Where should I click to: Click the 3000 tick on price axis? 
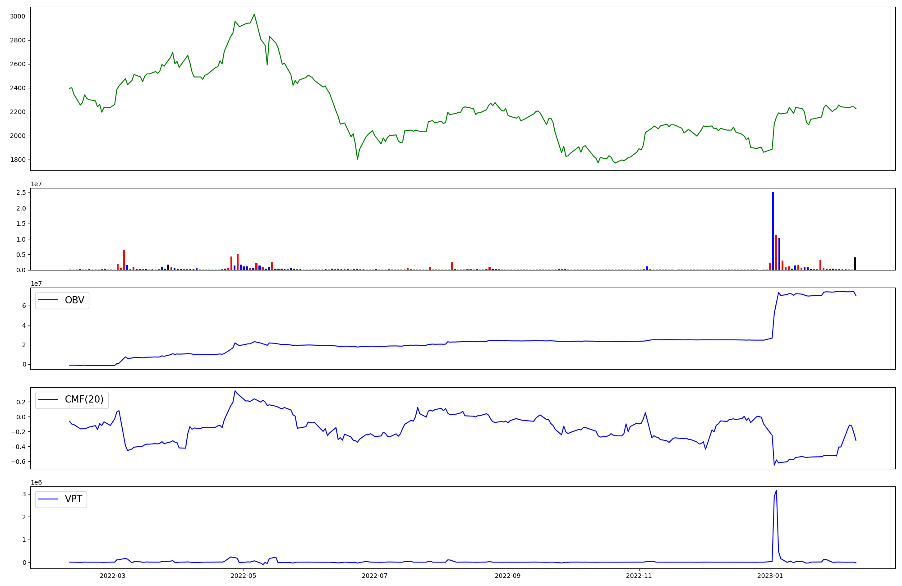pos(18,16)
